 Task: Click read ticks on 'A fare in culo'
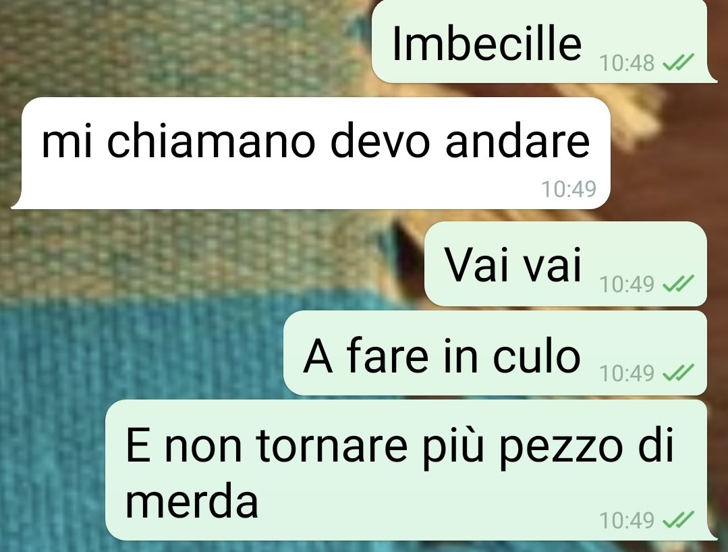(678, 372)
